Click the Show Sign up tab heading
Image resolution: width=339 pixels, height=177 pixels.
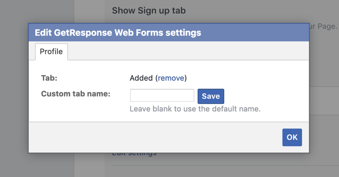[x=149, y=11]
